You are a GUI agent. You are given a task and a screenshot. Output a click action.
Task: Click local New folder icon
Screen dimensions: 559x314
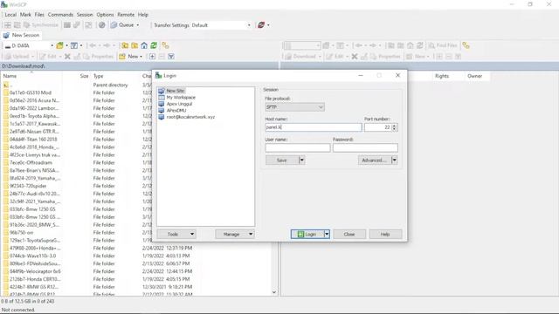122,56
